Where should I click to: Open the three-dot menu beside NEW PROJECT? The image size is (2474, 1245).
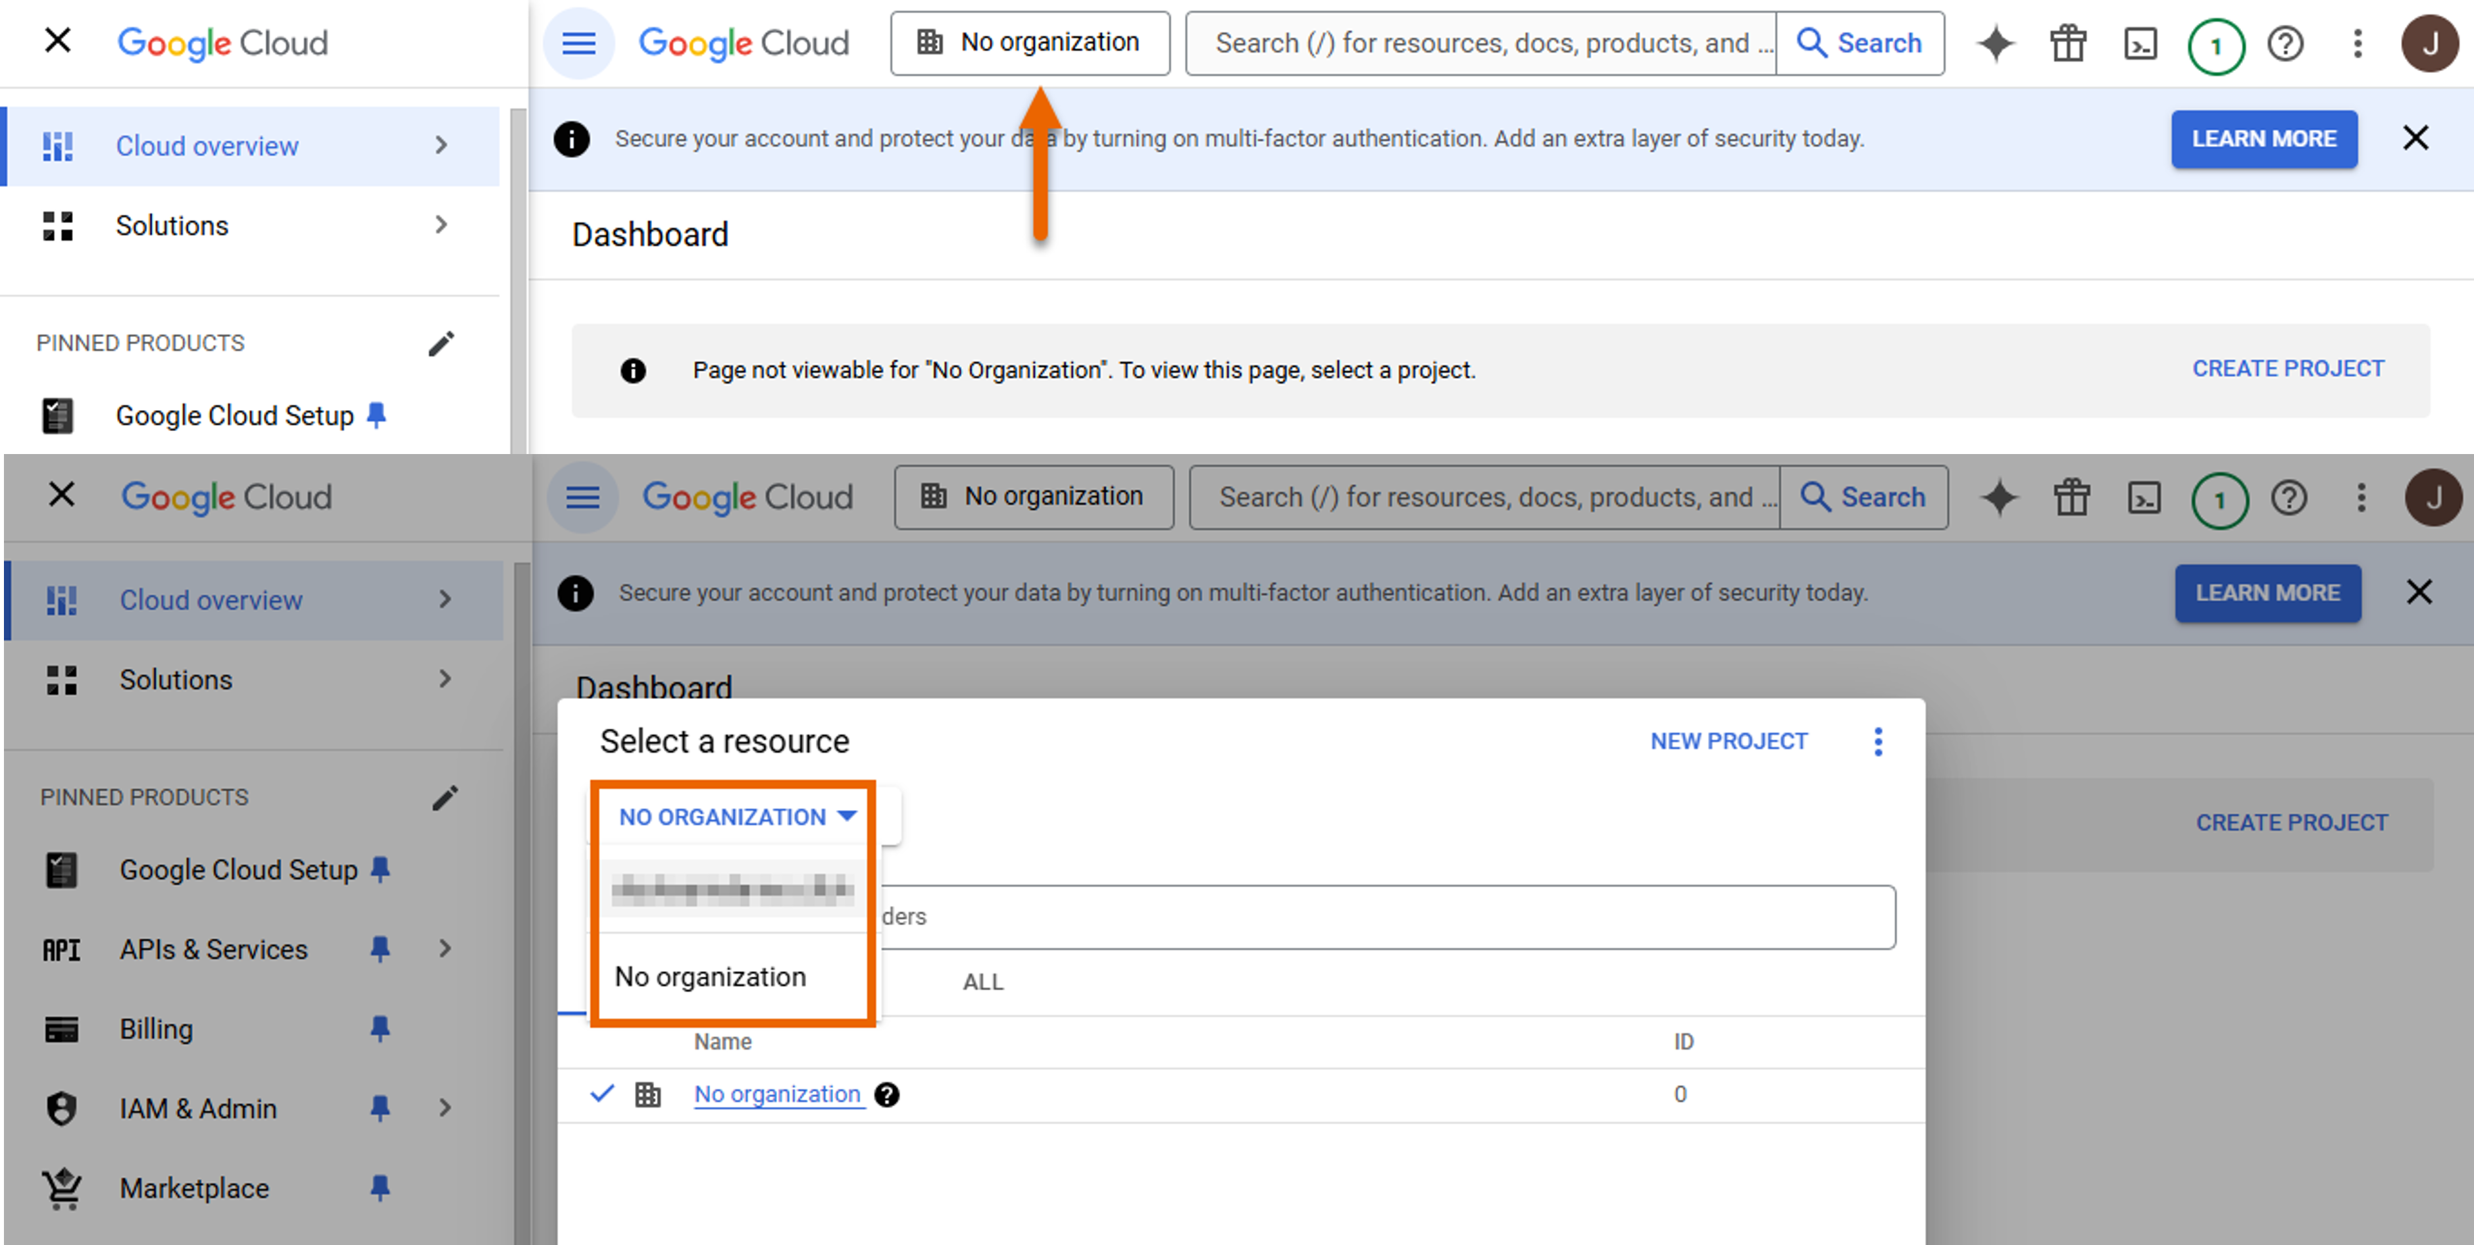tap(1879, 741)
